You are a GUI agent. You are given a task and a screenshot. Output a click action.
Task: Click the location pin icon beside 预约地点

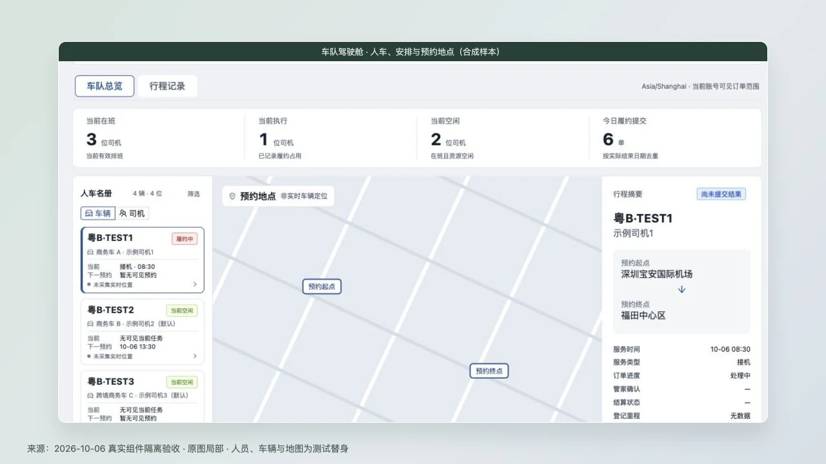[x=232, y=197]
